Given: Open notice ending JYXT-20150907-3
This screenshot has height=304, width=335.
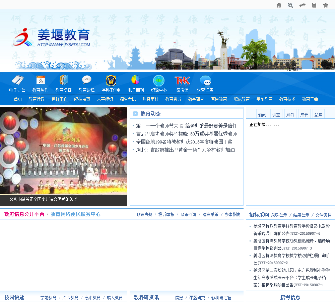Looking at the screenshot, I should tap(291, 244).
